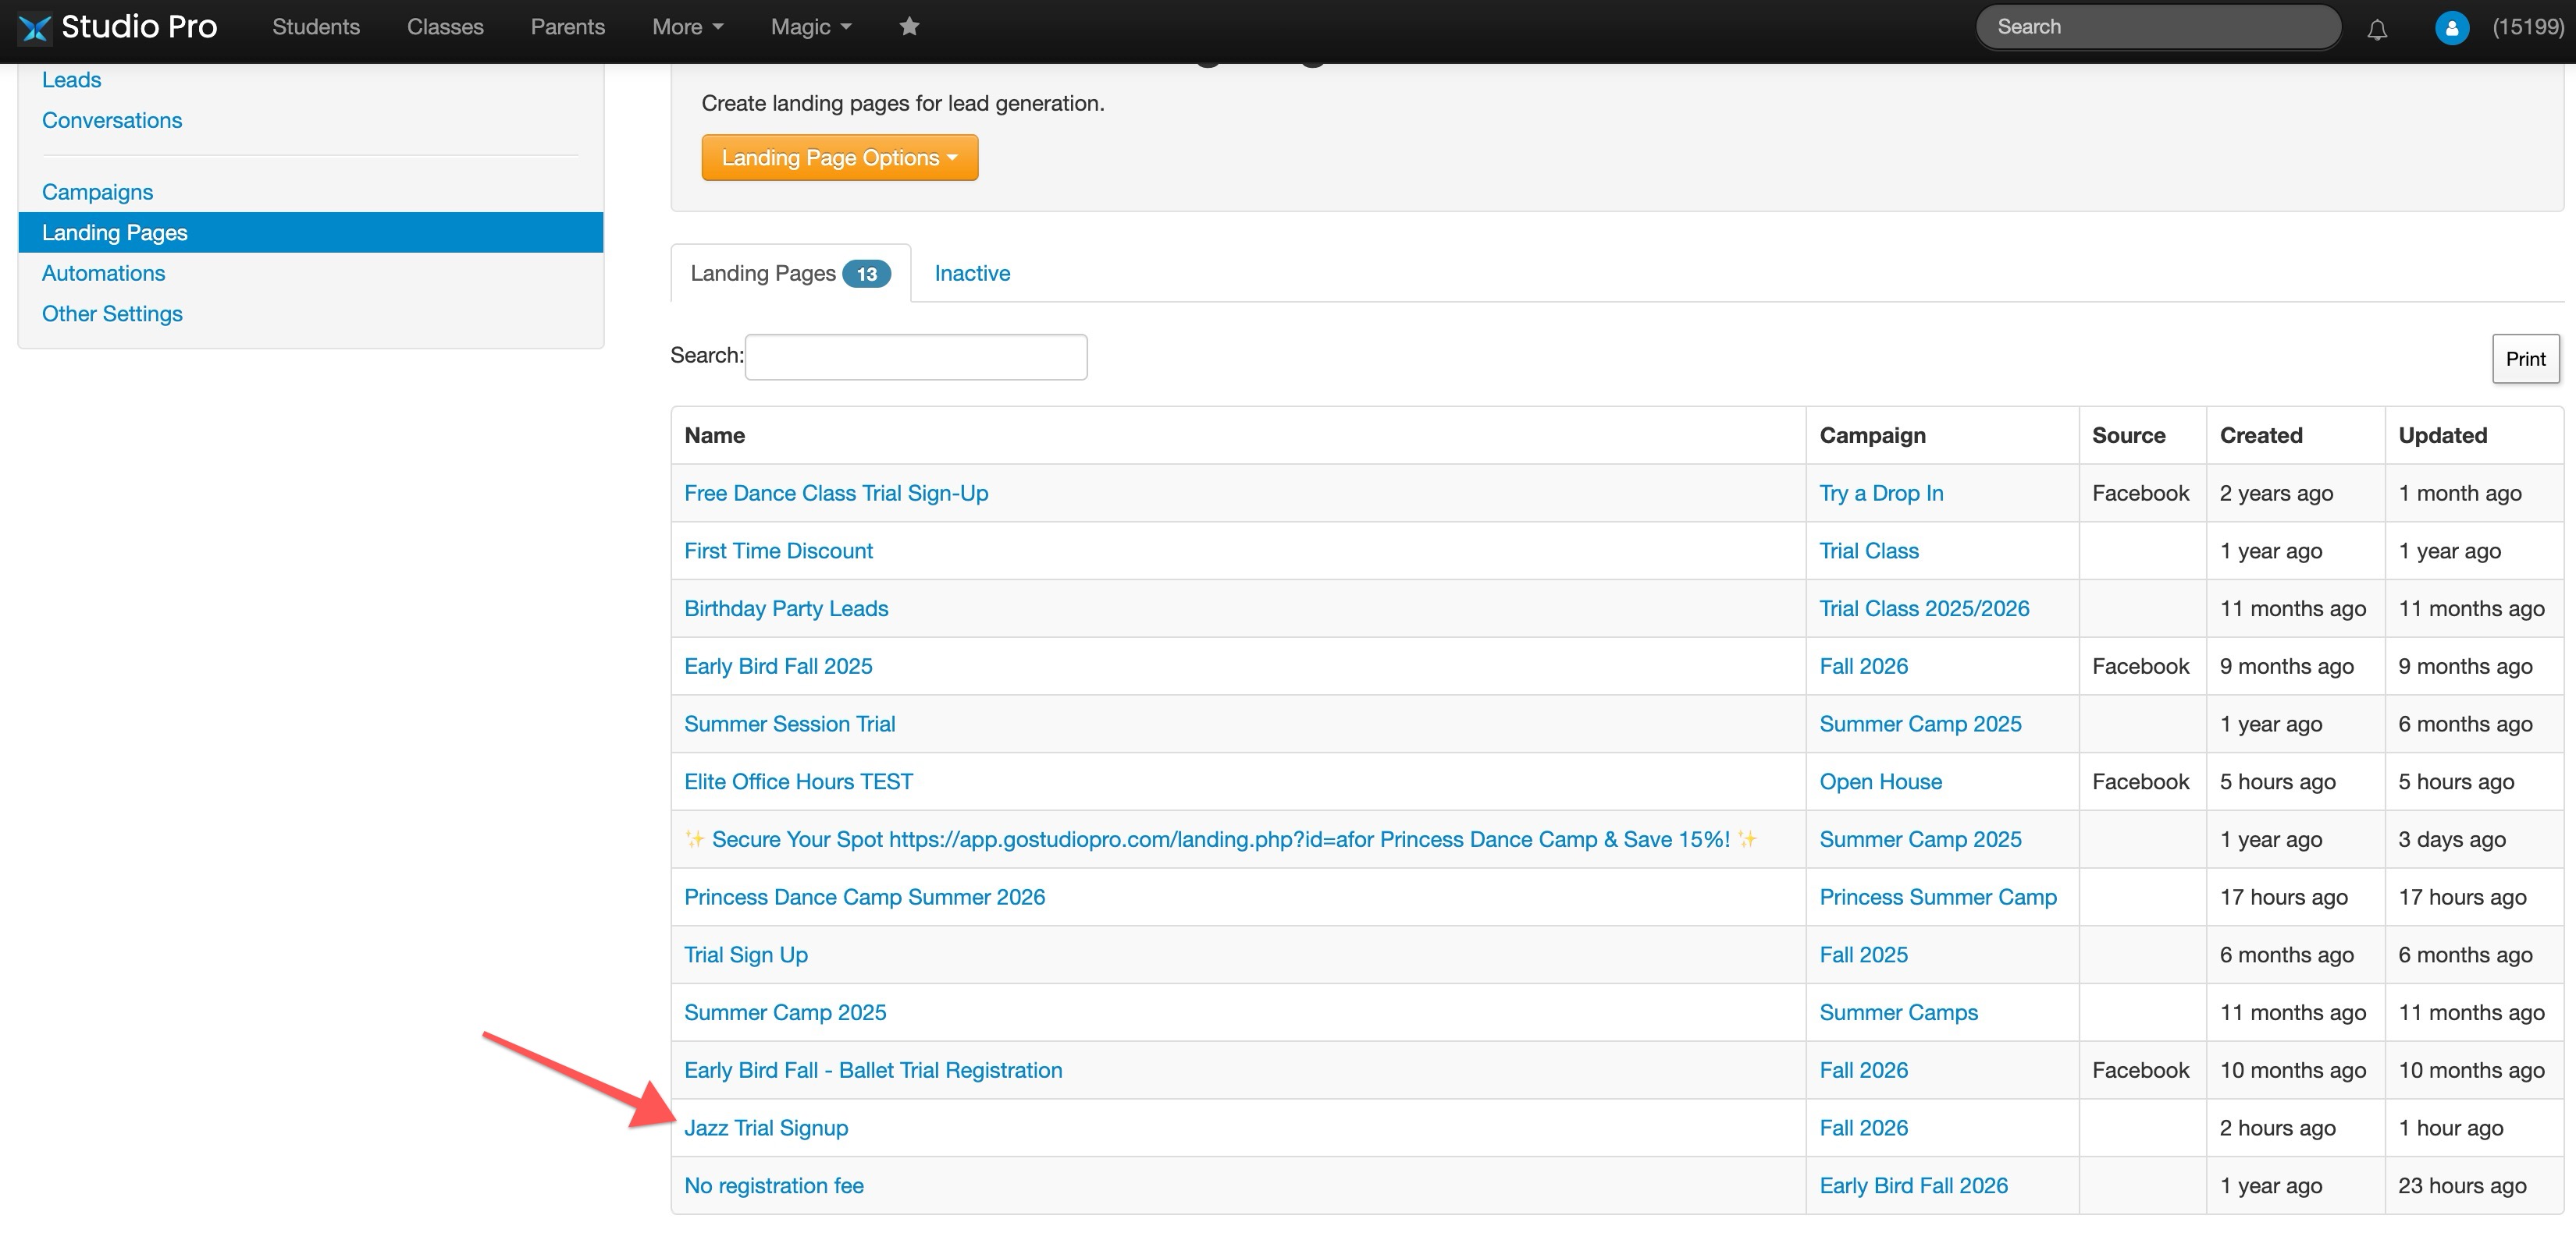Open the favorites star icon
Screen dimensions: 2576x1240
(x=909, y=27)
